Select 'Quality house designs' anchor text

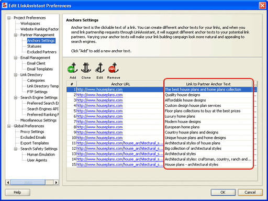point(182,95)
